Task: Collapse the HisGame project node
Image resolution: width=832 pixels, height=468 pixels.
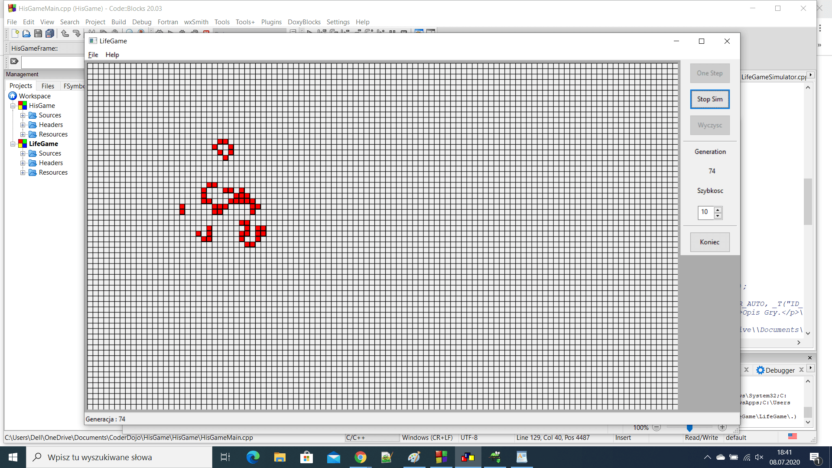Action: pyautogui.click(x=13, y=106)
